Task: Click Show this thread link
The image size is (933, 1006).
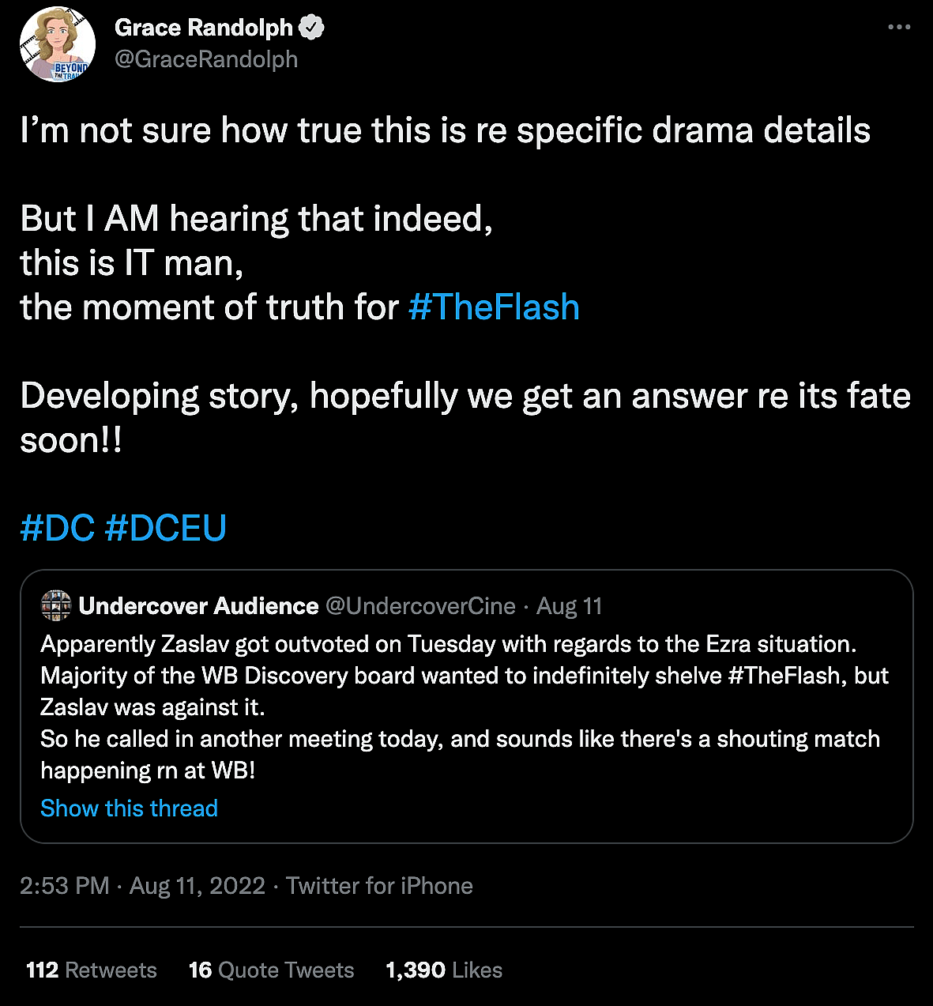Action: point(129,808)
